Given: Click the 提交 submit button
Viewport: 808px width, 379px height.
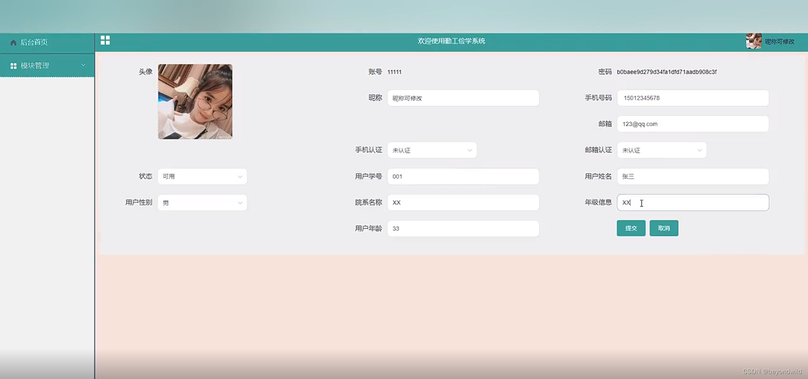Looking at the screenshot, I should tap(631, 228).
